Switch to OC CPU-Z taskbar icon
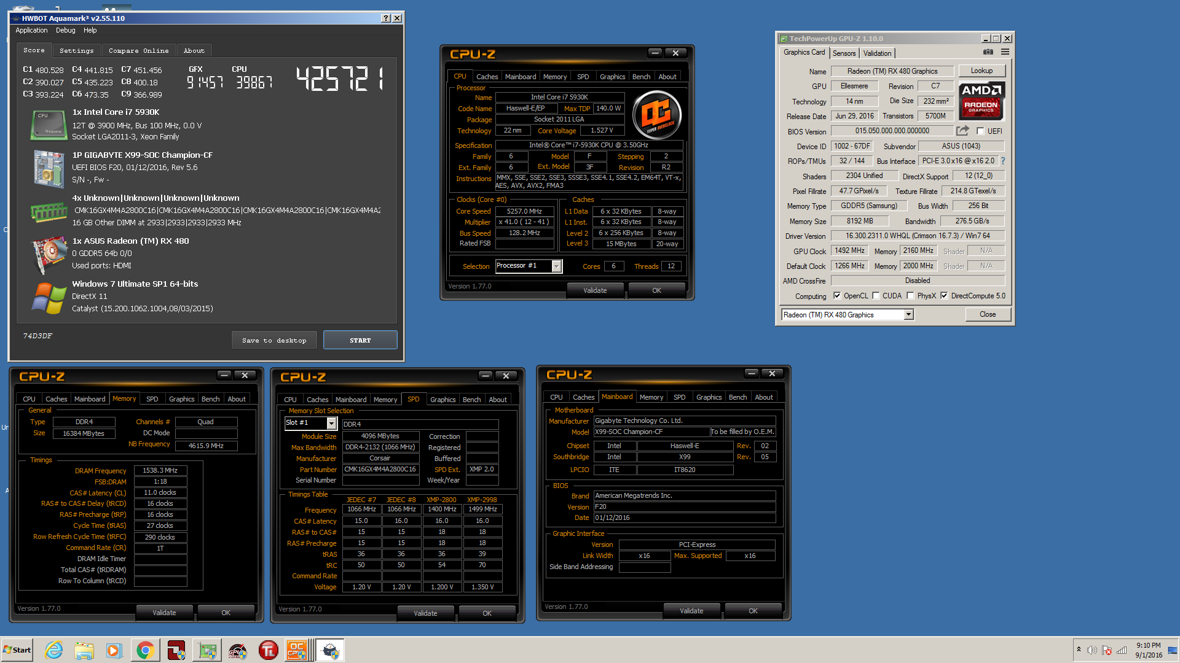The image size is (1180, 663). [x=297, y=650]
